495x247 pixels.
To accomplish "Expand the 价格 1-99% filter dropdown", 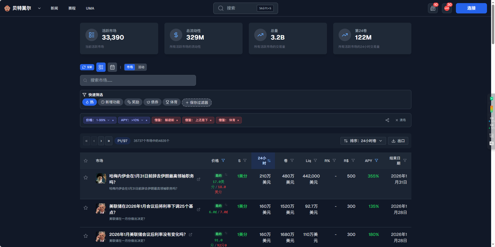I will click(108, 120).
